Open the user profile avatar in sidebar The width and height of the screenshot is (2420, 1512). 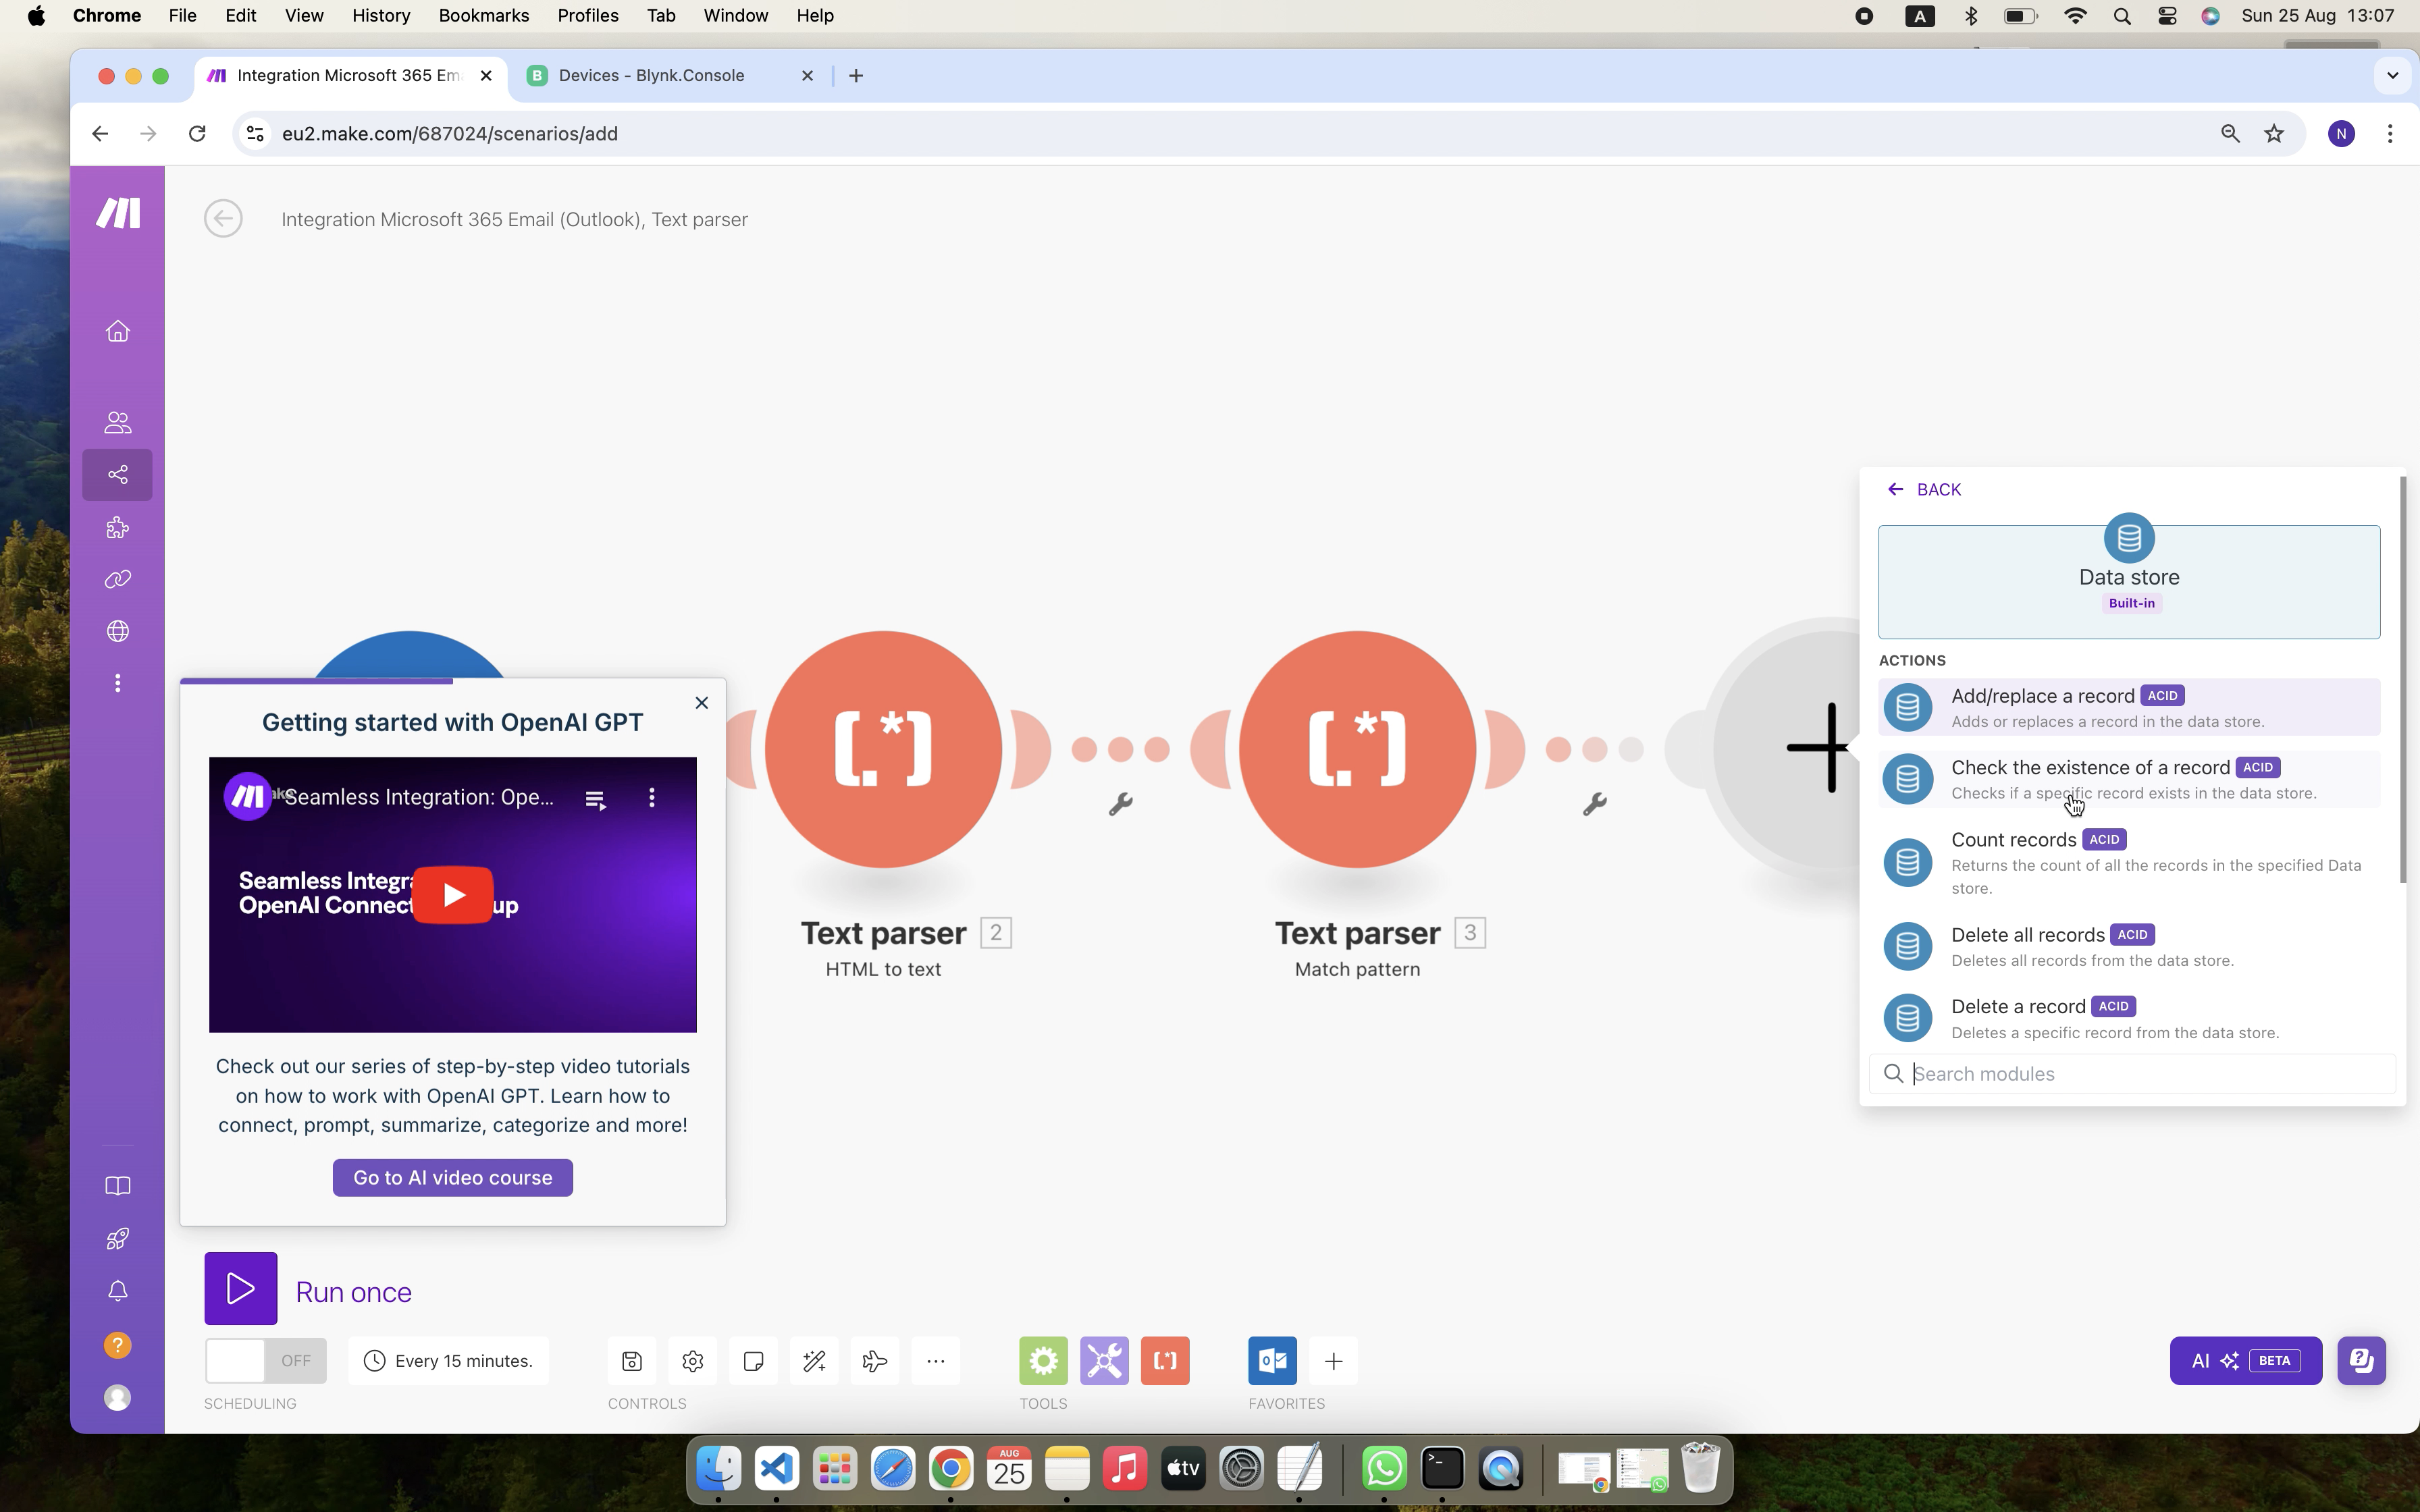tap(118, 1397)
